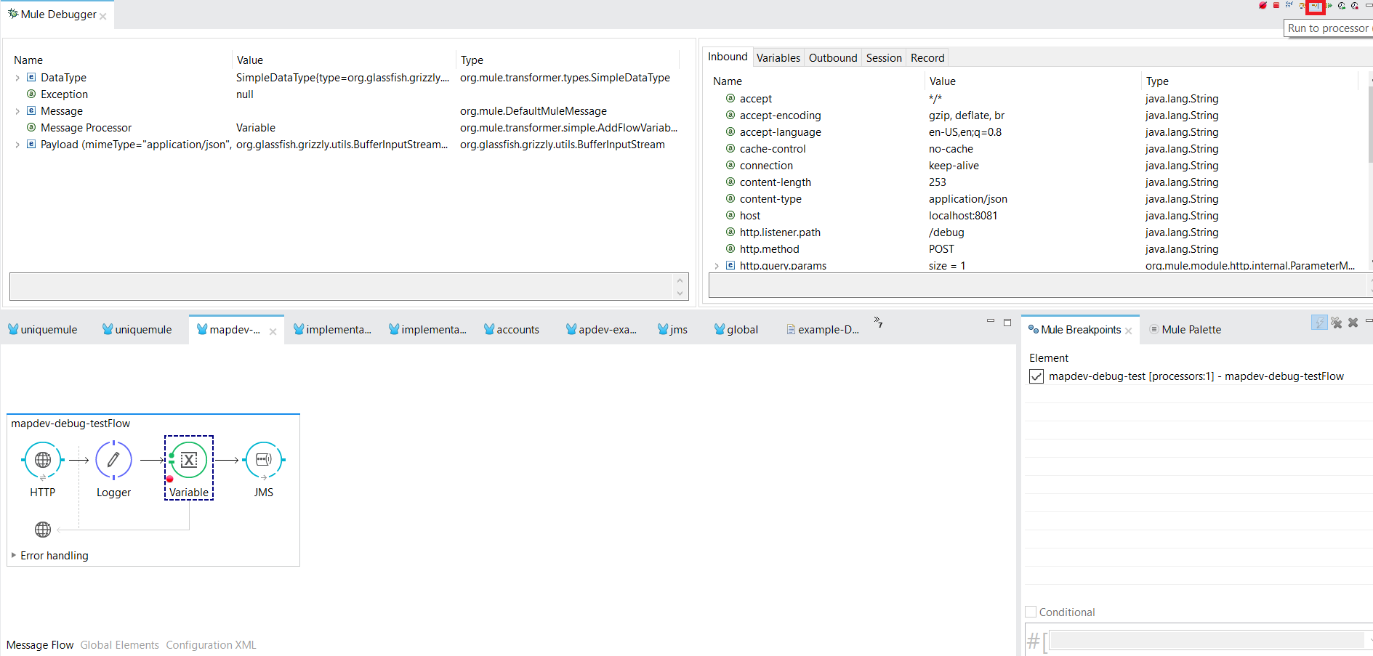Switch to the Record tab
The height and width of the screenshot is (656, 1373).
(x=927, y=58)
